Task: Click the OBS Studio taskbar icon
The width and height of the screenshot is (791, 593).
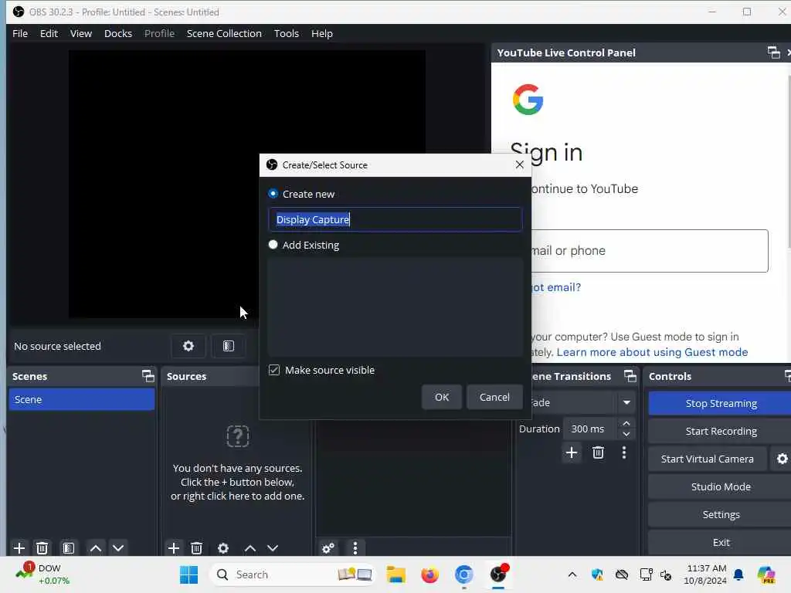Action: click(498, 574)
